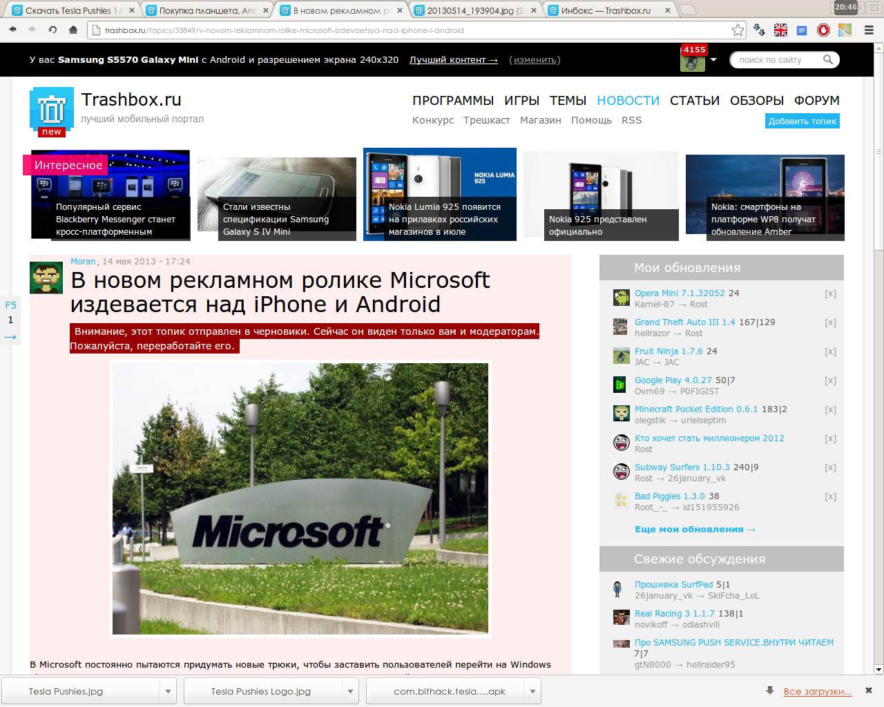
Task: Open Лучший контент link
Action: click(454, 60)
